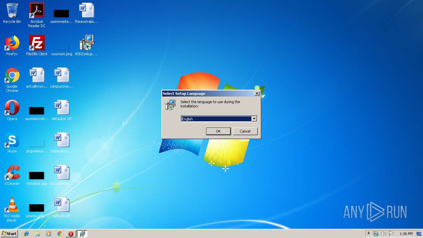
Task: Click the Show desktop button
Action: coord(419,234)
